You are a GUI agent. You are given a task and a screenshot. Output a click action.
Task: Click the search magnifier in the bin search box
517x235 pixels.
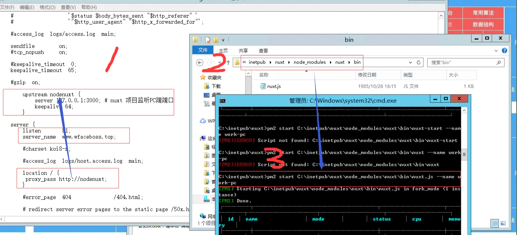click(498, 63)
